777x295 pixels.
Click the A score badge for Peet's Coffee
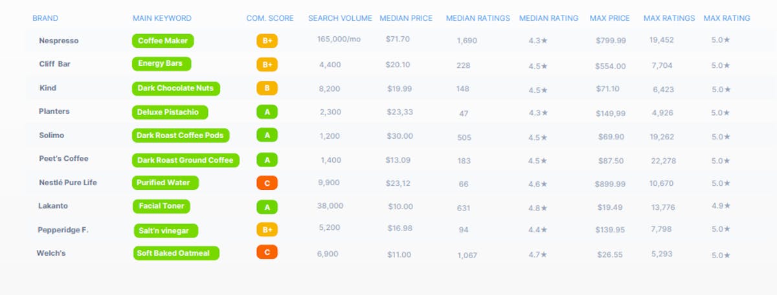point(267,159)
